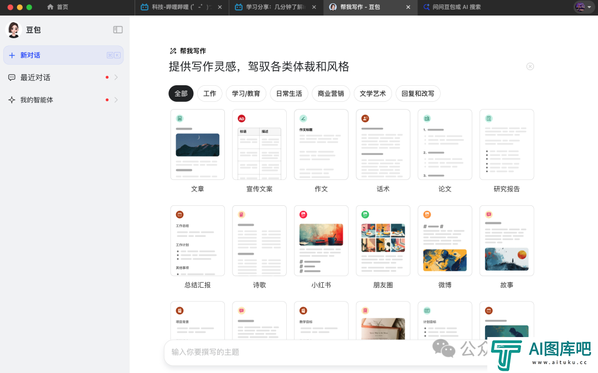Click the brown icon on 总结汇报 card

click(x=179, y=215)
